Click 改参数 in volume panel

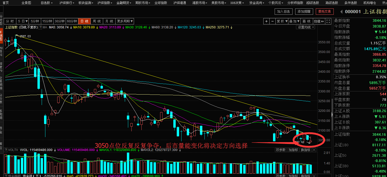click(281, 150)
